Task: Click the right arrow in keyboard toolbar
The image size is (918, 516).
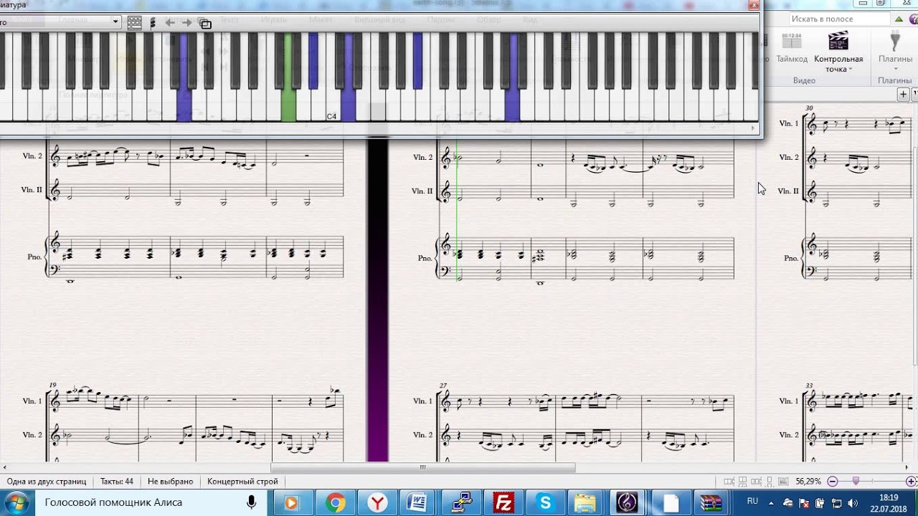Action: [186, 22]
